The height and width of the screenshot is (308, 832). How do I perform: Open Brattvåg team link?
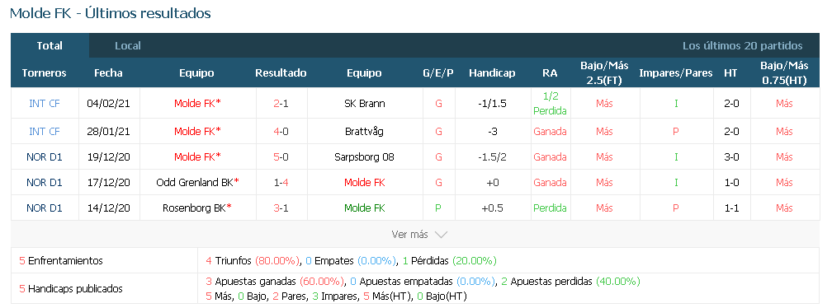365,131
